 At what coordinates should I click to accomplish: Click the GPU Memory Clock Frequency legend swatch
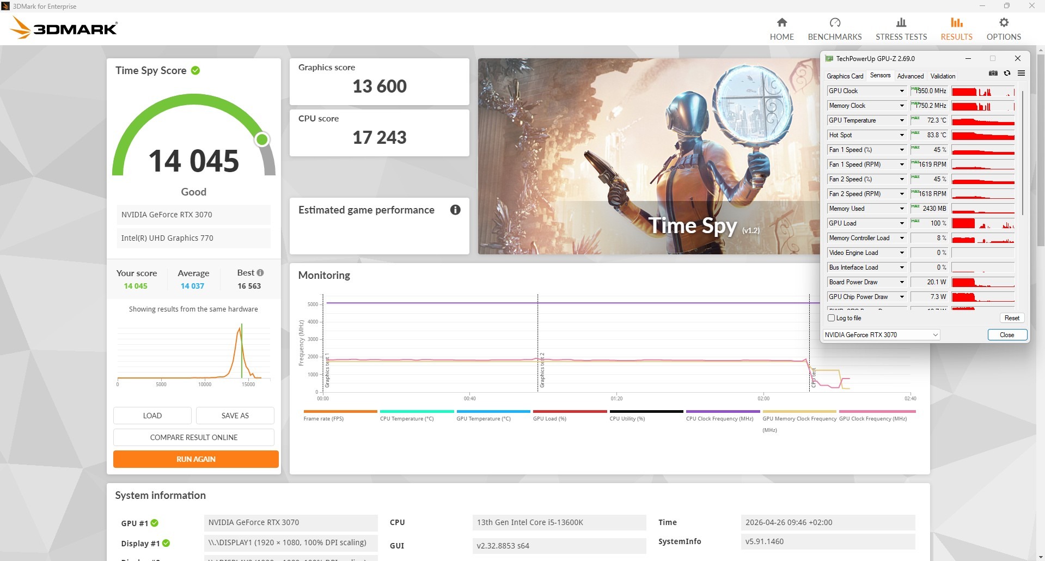[x=799, y=411]
